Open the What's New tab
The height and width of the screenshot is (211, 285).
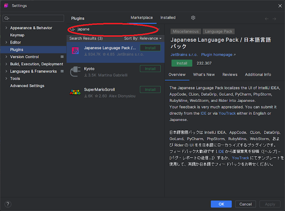(204, 75)
